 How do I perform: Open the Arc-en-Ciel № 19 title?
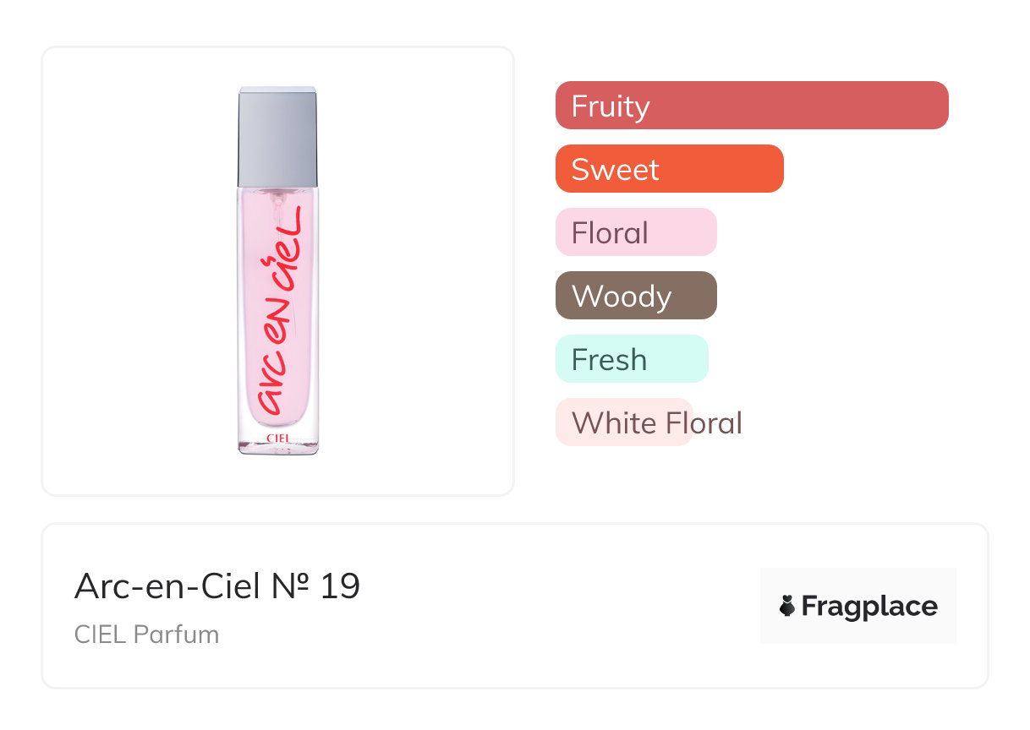[x=217, y=586]
